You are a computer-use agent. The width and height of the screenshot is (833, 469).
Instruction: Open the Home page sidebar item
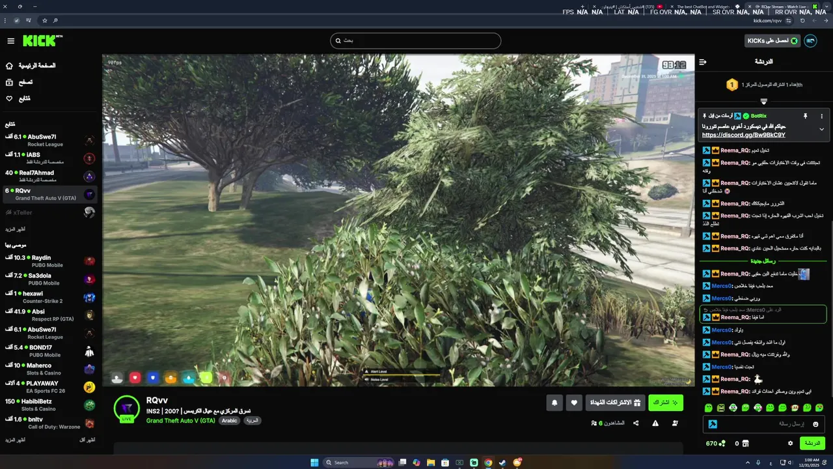click(31, 66)
